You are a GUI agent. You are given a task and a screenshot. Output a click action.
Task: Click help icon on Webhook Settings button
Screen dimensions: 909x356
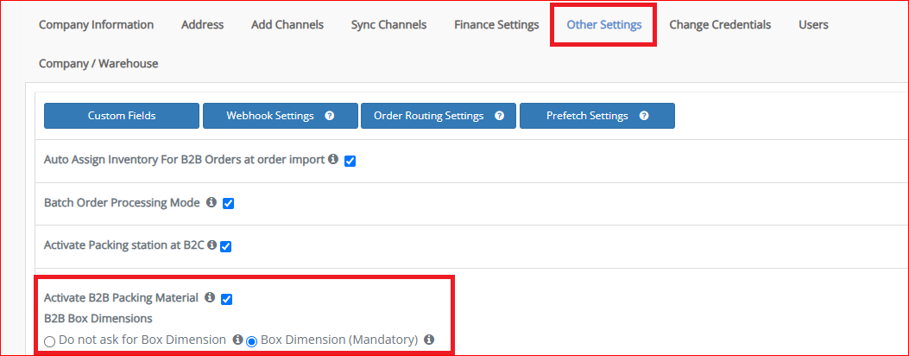coord(329,116)
